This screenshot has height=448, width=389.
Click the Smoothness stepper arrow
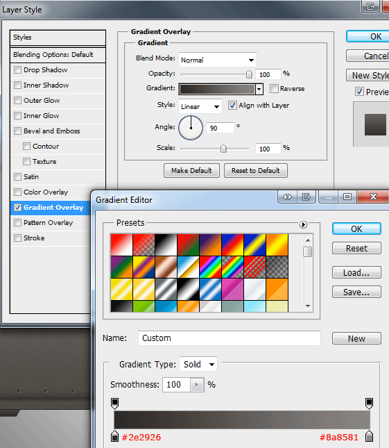(x=196, y=385)
